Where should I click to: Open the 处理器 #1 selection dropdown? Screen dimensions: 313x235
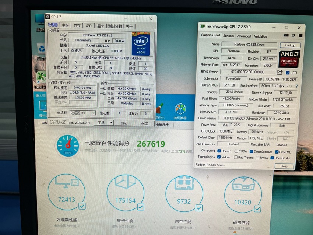[x=82, y=113]
